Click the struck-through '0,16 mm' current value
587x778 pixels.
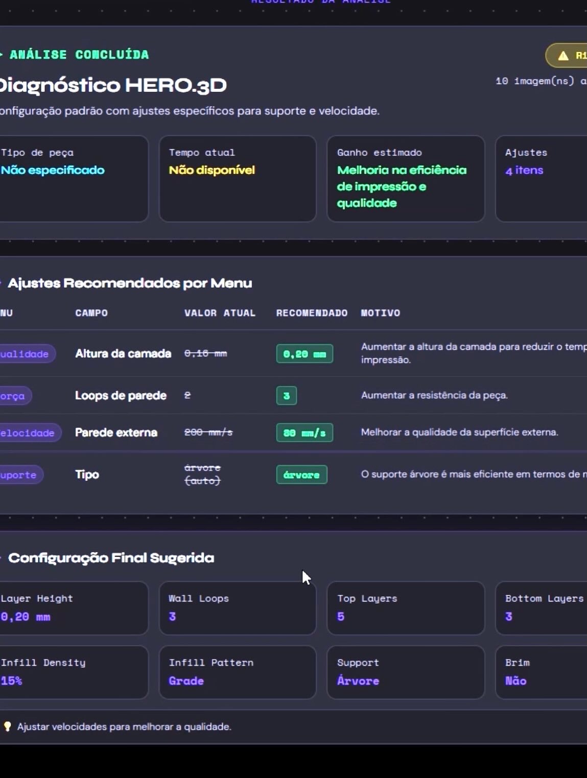click(205, 353)
